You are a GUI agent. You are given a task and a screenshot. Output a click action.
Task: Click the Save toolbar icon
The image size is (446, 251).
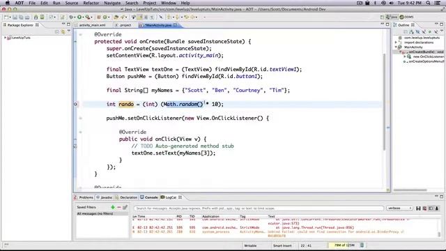[x=15, y=17]
